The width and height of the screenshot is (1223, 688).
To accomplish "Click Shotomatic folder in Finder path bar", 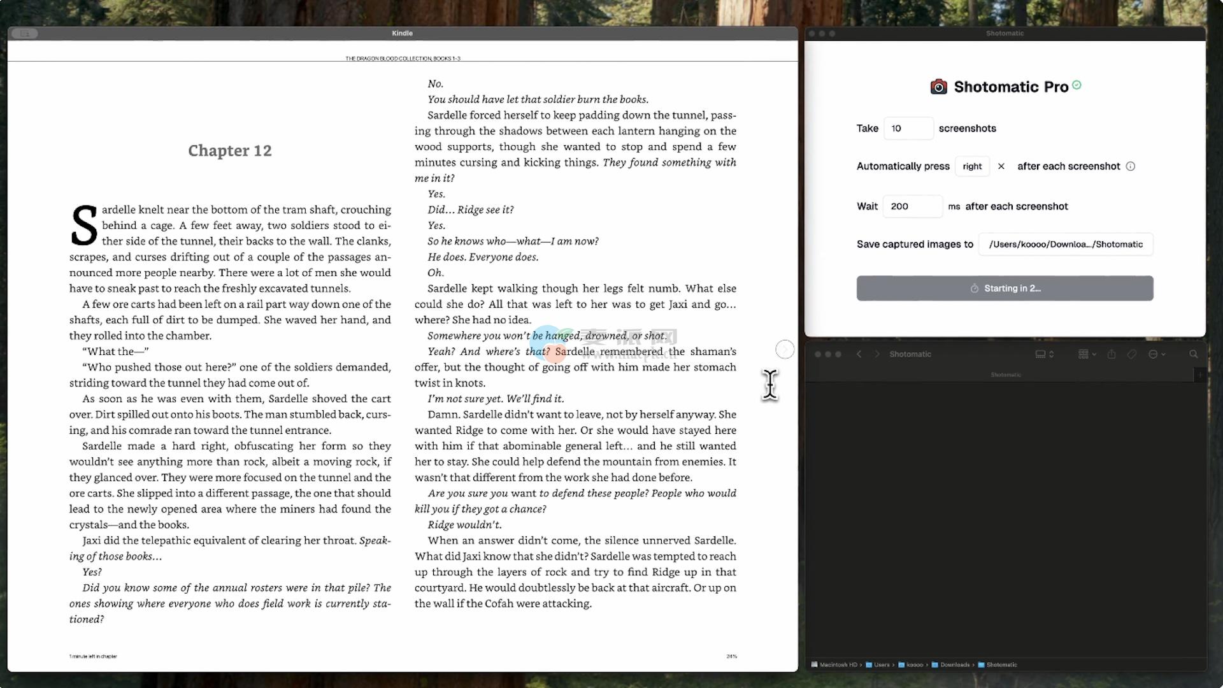I will (998, 664).
